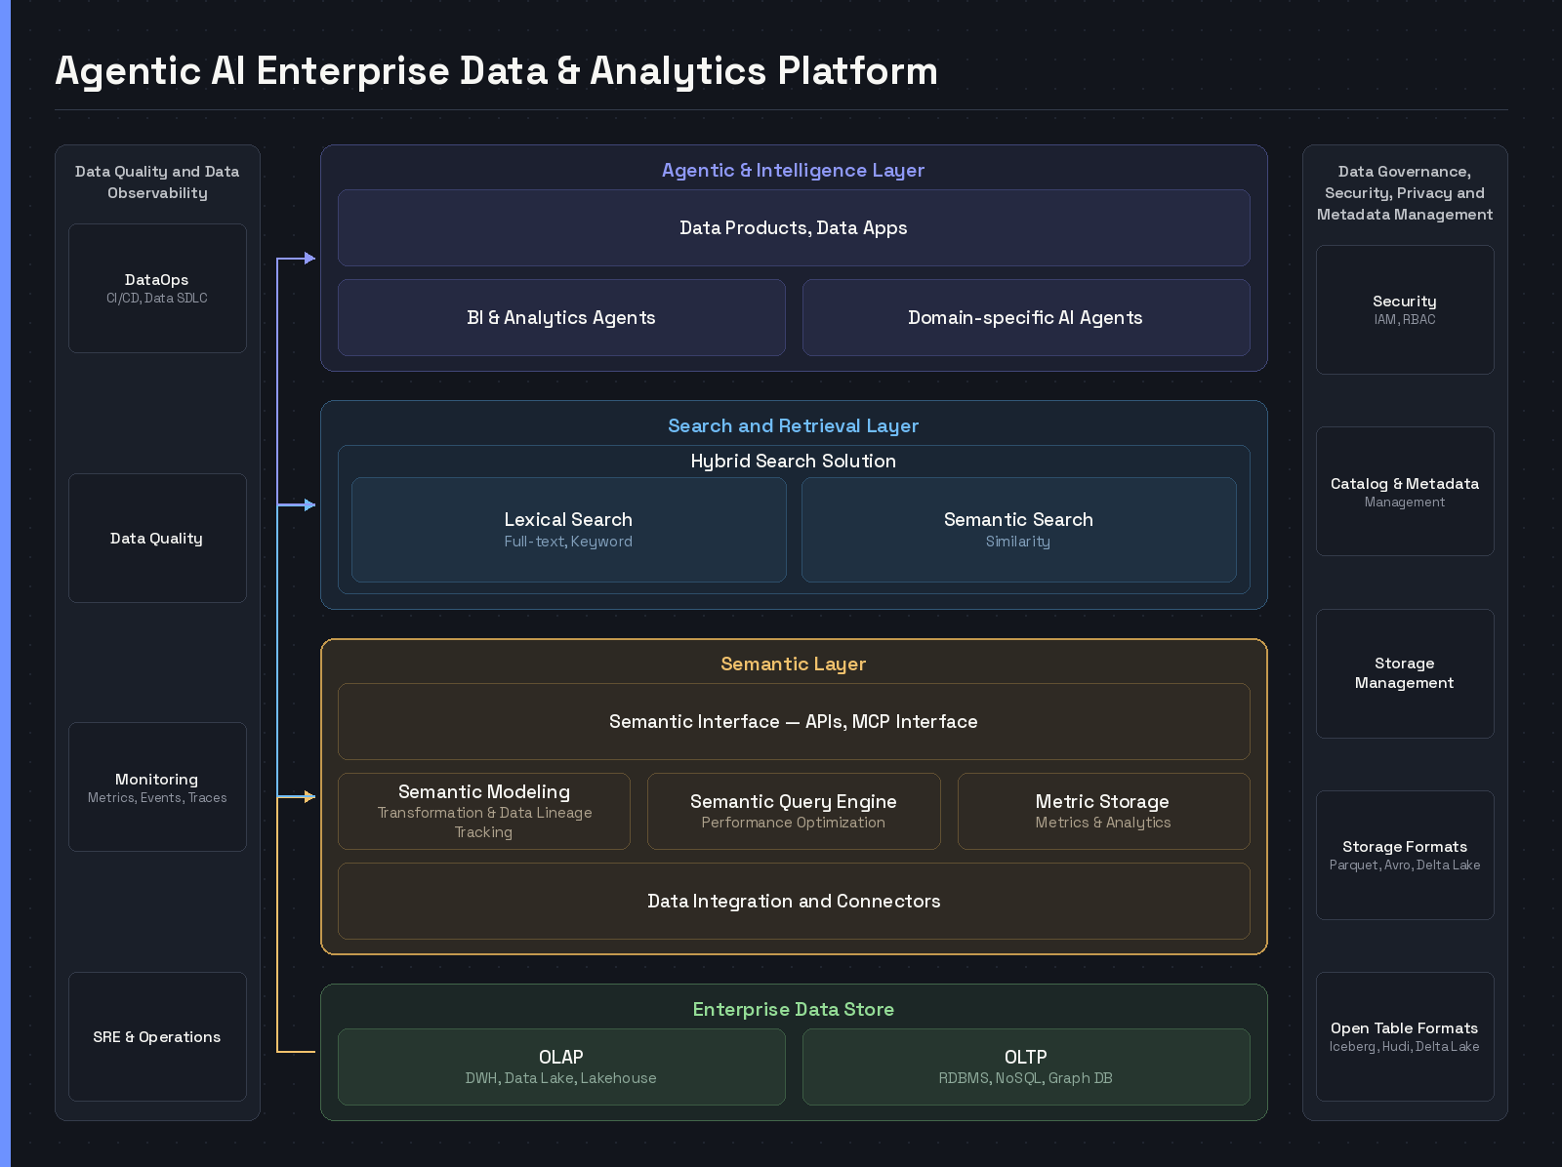This screenshot has height=1167, width=1562.
Task: Click the Agentic AI Enterprise platform title
Action: [497, 72]
